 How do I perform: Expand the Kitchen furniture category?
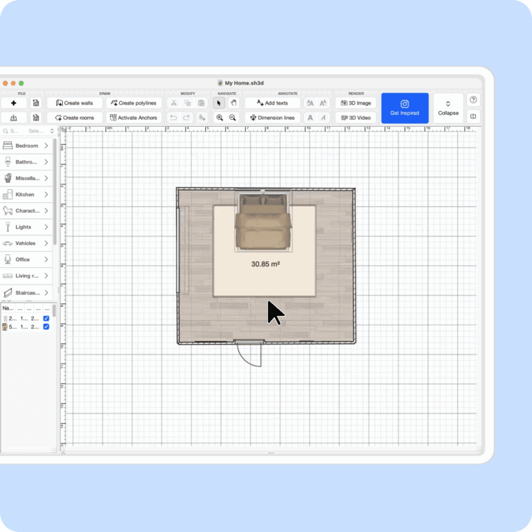coord(27,195)
